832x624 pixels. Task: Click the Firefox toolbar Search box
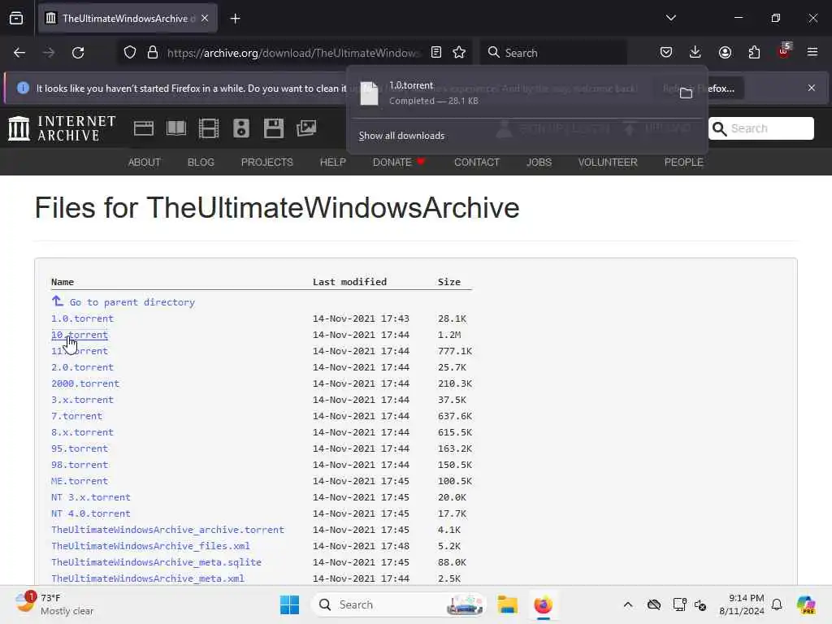(x=553, y=53)
